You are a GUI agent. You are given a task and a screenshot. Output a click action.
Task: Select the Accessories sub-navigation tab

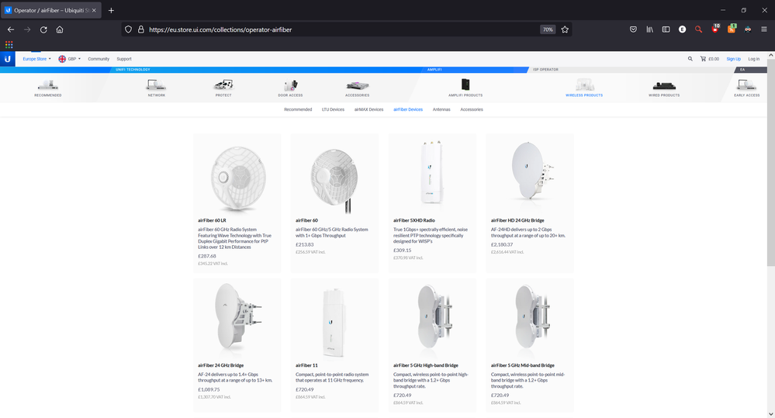(x=472, y=109)
